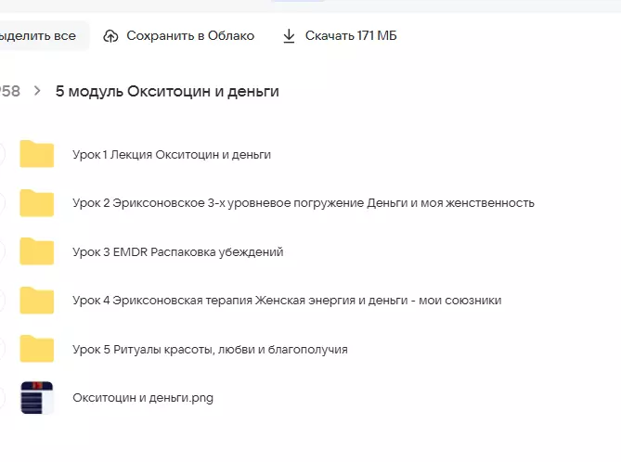Open the Урок 1 folder icon
The width and height of the screenshot is (621, 462).
[37, 154]
